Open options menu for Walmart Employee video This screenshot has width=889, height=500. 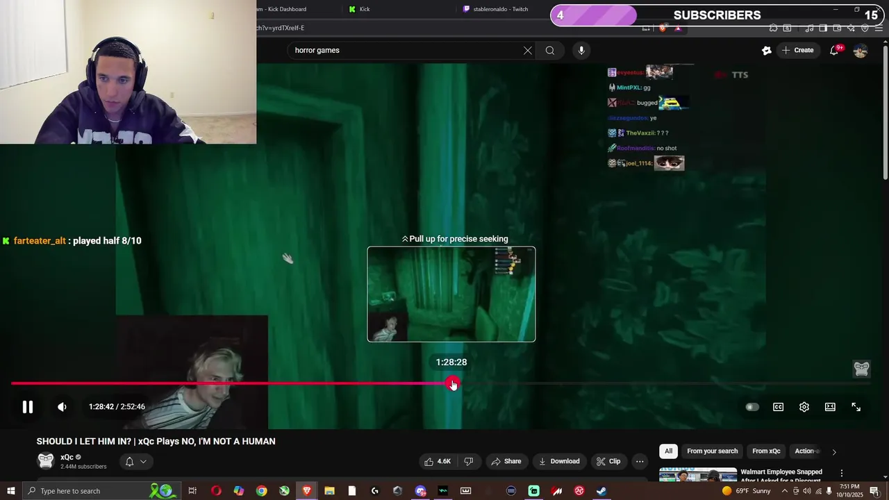[x=842, y=474]
